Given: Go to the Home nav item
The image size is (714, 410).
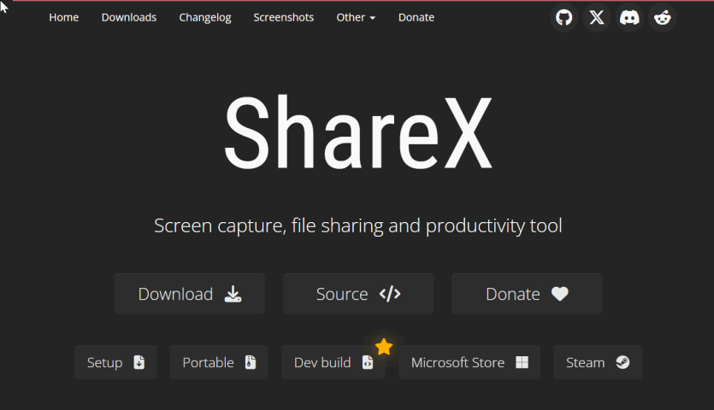Looking at the screenshot, I should pos(64,18).
